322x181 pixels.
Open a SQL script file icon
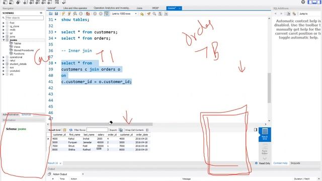pyautogui.click(x=50, y=14)
